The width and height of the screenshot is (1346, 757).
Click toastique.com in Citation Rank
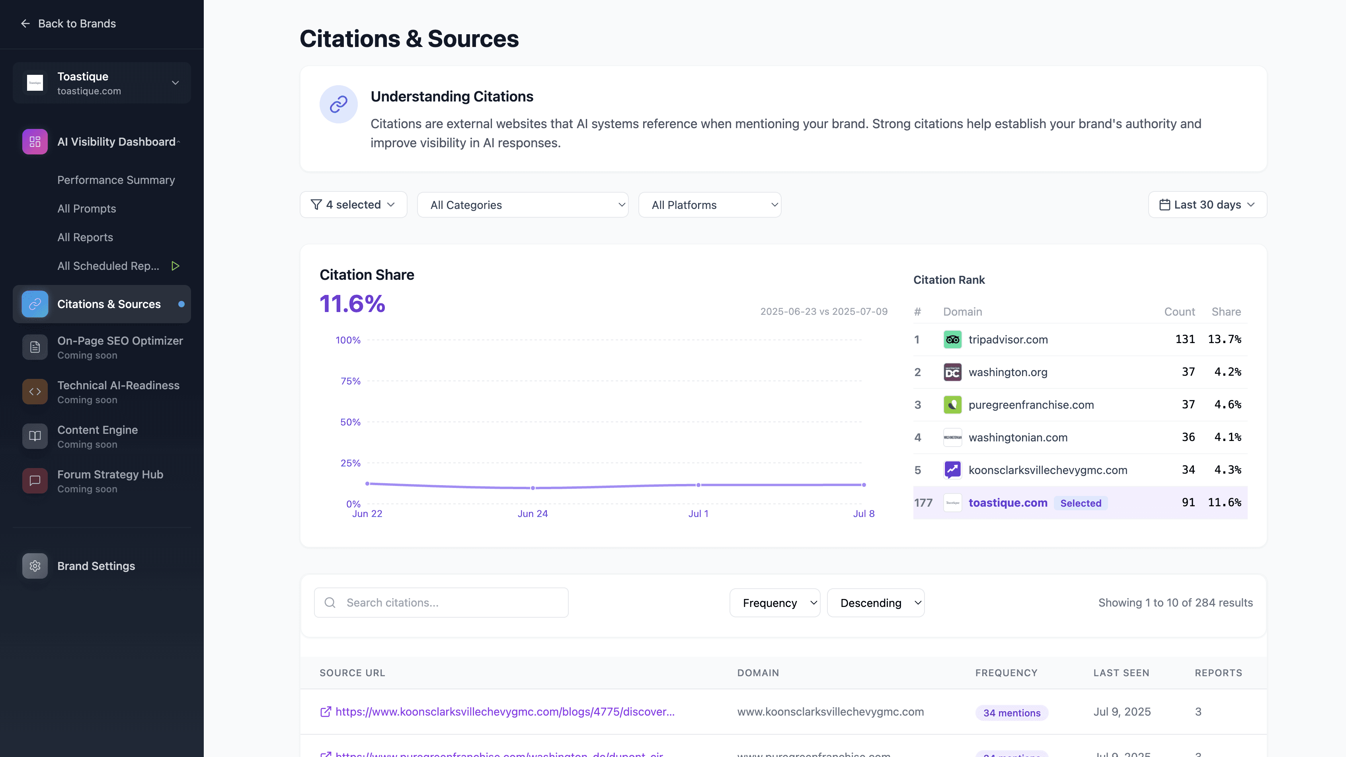[1007, 503]
